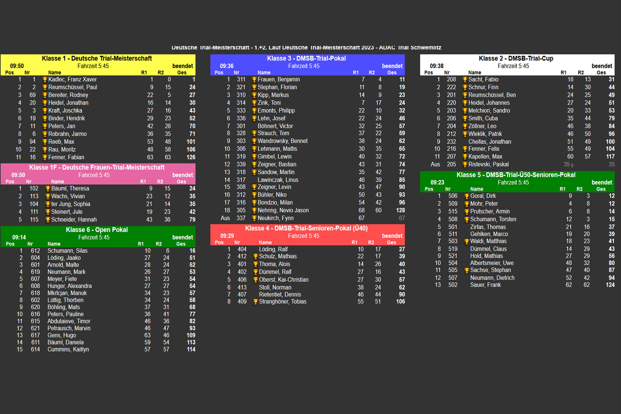Click the Ges column header in Klasse 2
Screen dimensions: 621x414
point(601,72)
